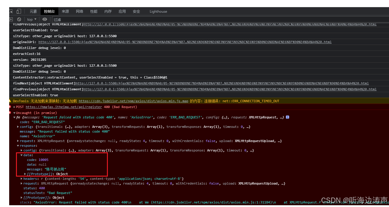Expand the POST 400 Bad Request entry
Screen dimensions: 389x207
pos(14,107)
